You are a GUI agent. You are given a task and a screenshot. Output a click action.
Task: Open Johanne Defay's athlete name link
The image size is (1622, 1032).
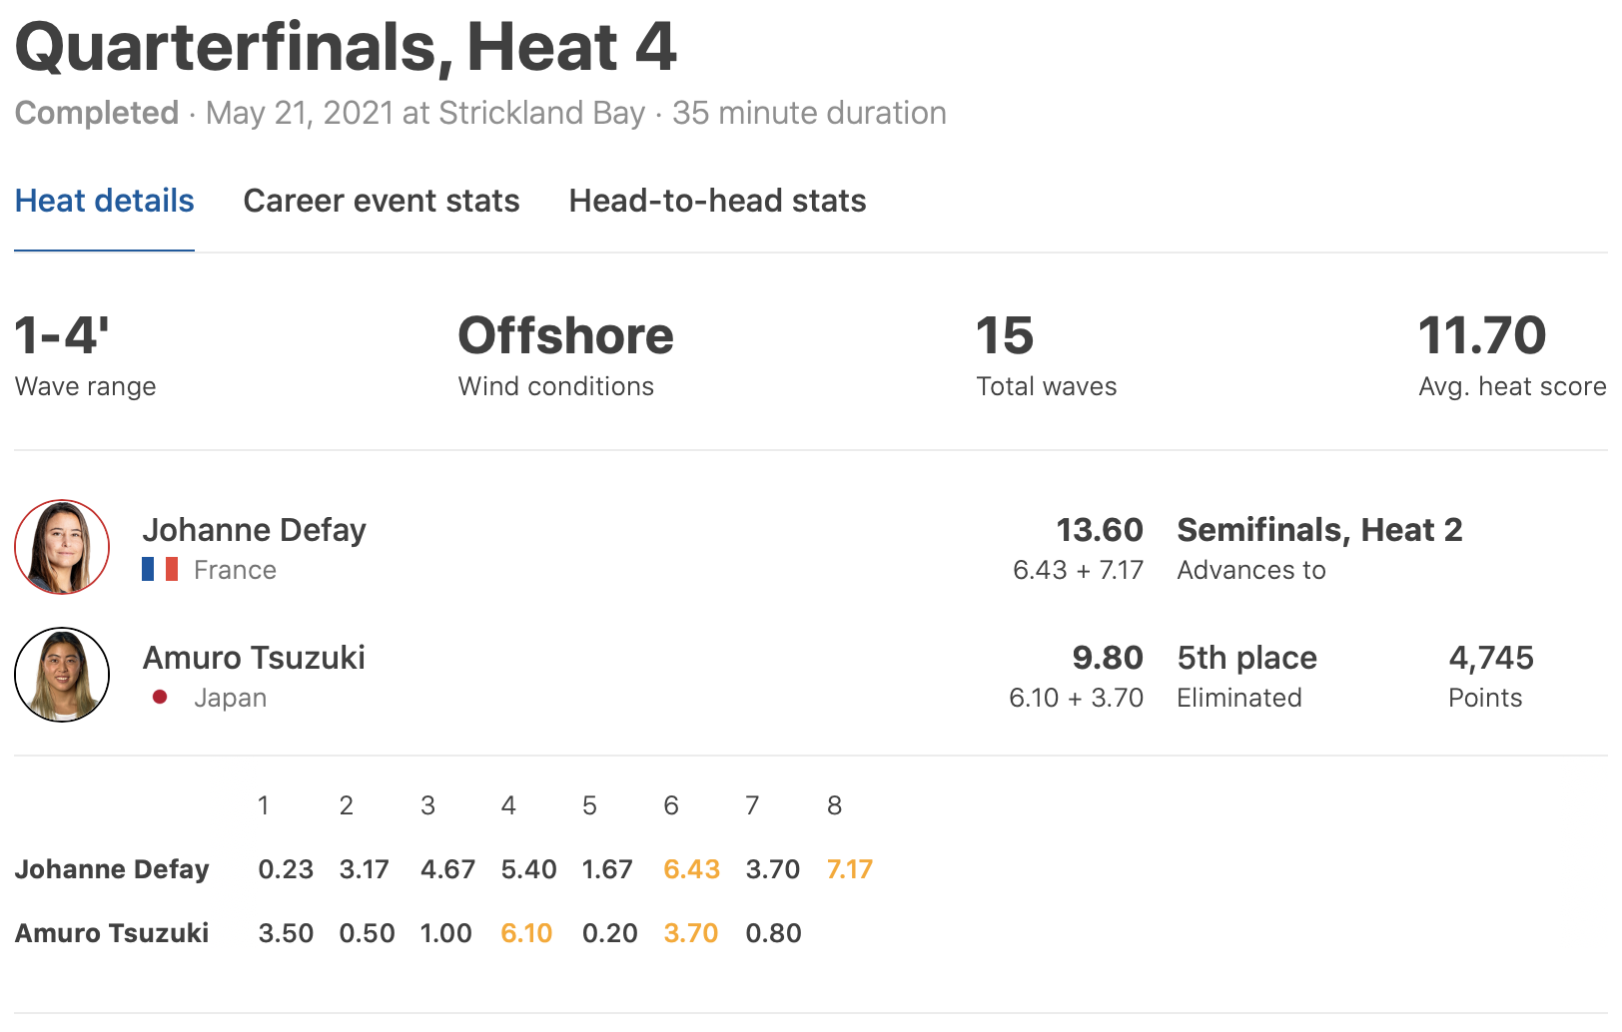(x=254, y=530)
